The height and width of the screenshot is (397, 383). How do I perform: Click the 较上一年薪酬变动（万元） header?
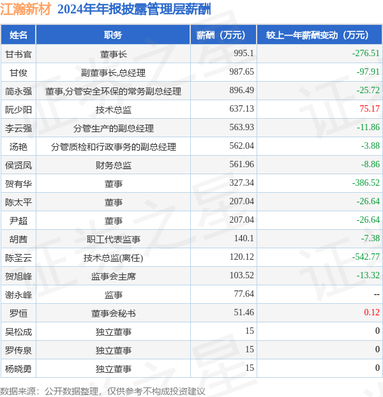319,35
